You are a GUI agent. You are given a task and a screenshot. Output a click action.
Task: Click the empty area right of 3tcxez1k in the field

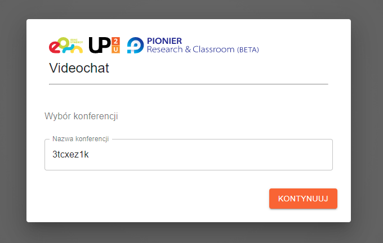click(x=210, y=155)
